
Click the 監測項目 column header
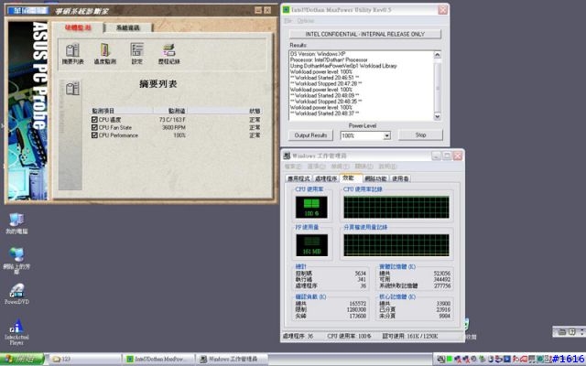click(122, 111)
